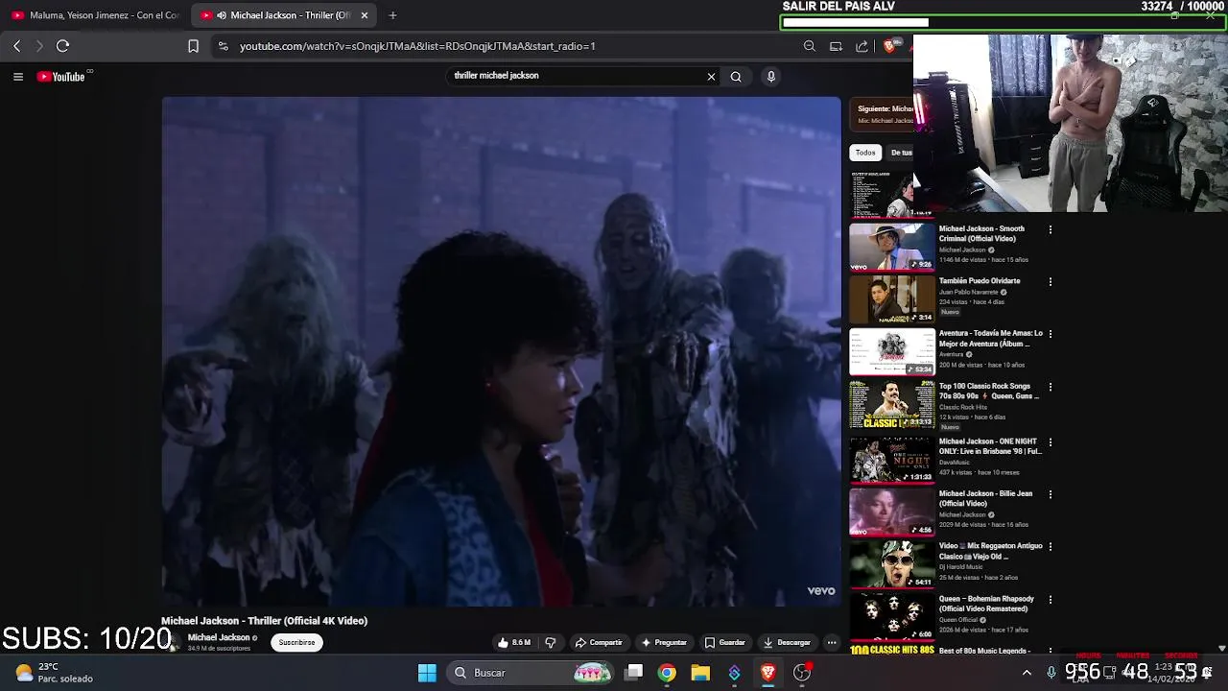Open options menu for Smooth Criminal video

[x=1051, y=230]
